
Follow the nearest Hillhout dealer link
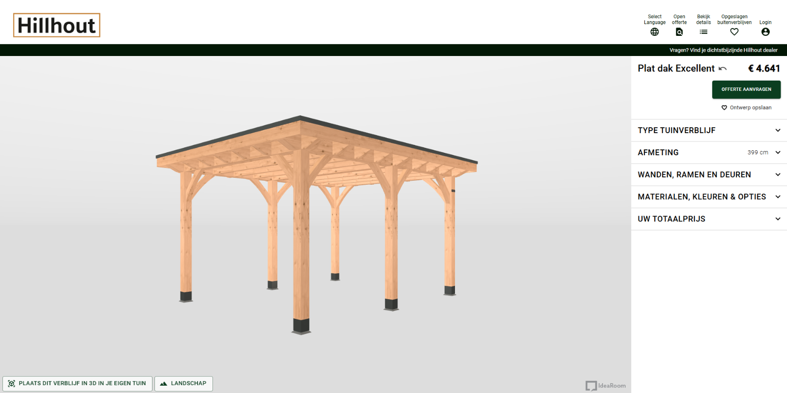[x=723, y=50]
